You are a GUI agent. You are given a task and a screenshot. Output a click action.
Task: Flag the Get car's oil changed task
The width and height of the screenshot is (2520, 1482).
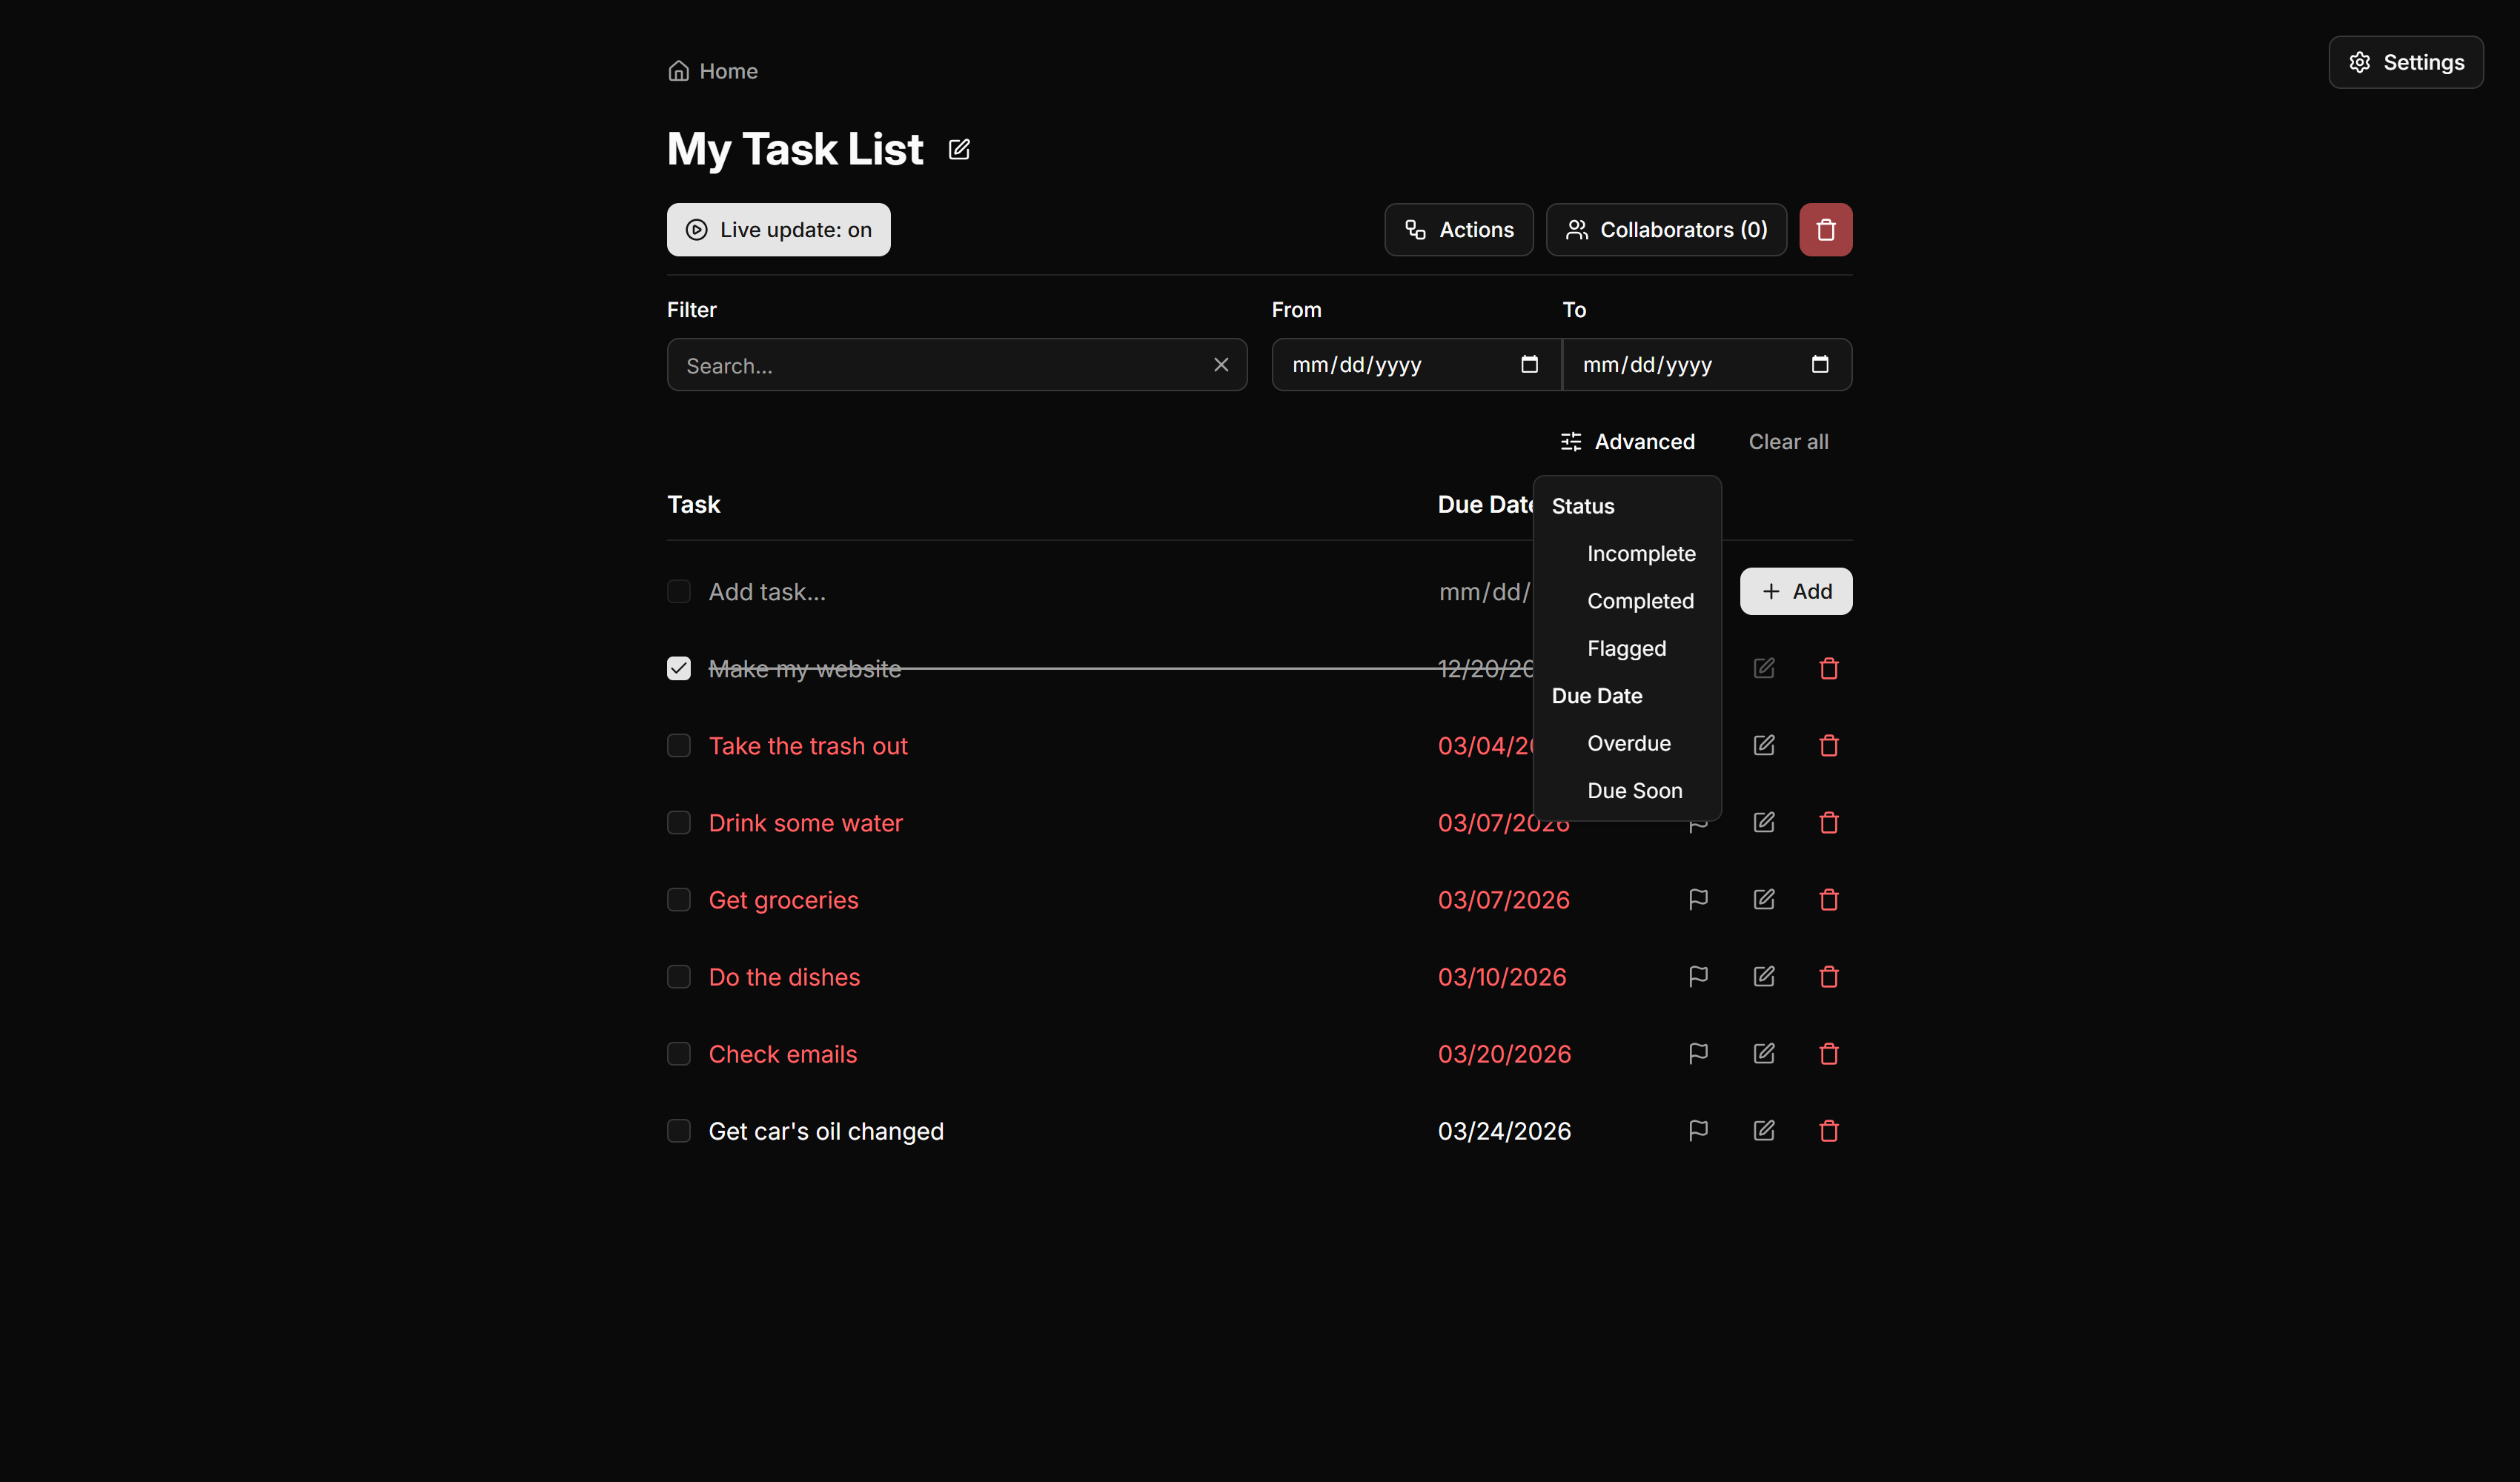pyautogui.click(x=1697, y=1130)
